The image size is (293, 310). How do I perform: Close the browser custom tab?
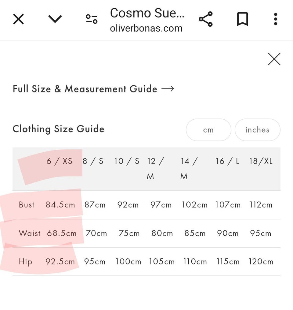coord(18,20)
